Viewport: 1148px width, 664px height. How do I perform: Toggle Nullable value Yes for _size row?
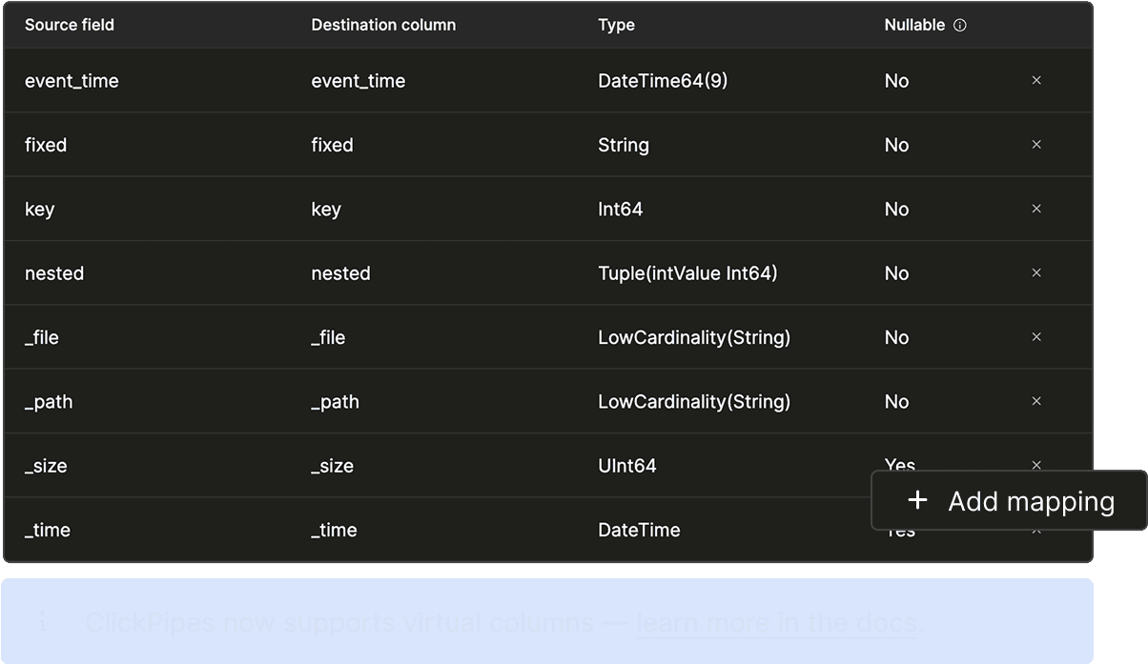point(899,464)
